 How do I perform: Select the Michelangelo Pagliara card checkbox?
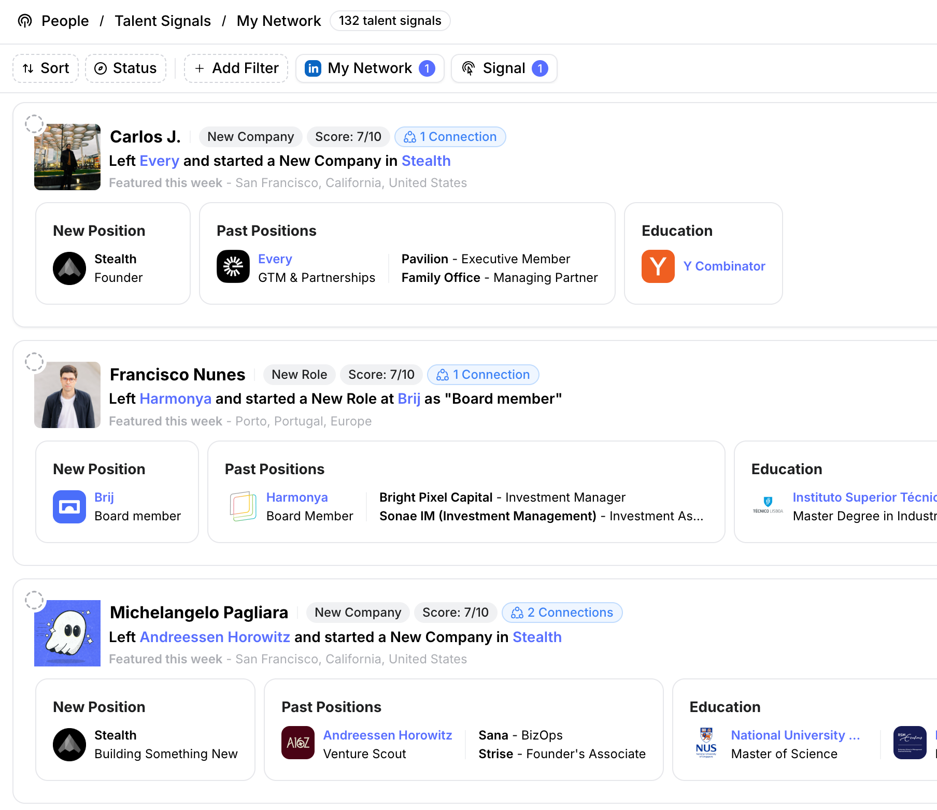[x=34, y=600]
